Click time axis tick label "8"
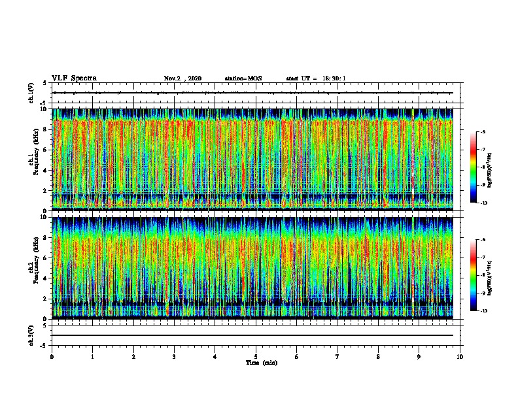This screenshot has height=400, width=518. 378,357
